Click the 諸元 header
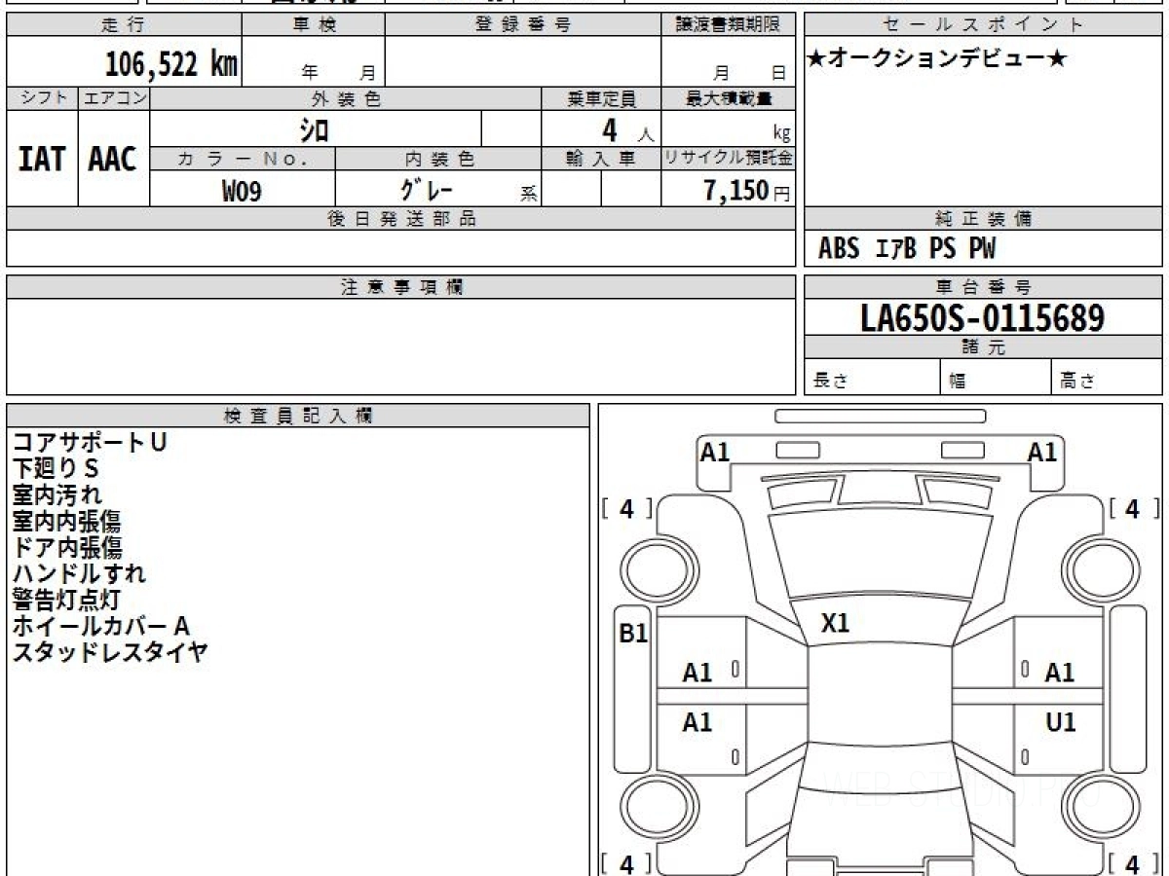The height and width of the screenshot is (876, 1169). point(984,347)
